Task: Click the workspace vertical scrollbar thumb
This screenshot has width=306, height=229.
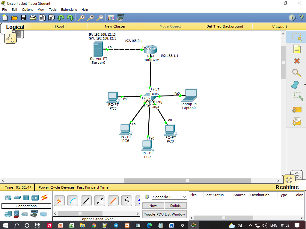Action: [x=283, y=62]
